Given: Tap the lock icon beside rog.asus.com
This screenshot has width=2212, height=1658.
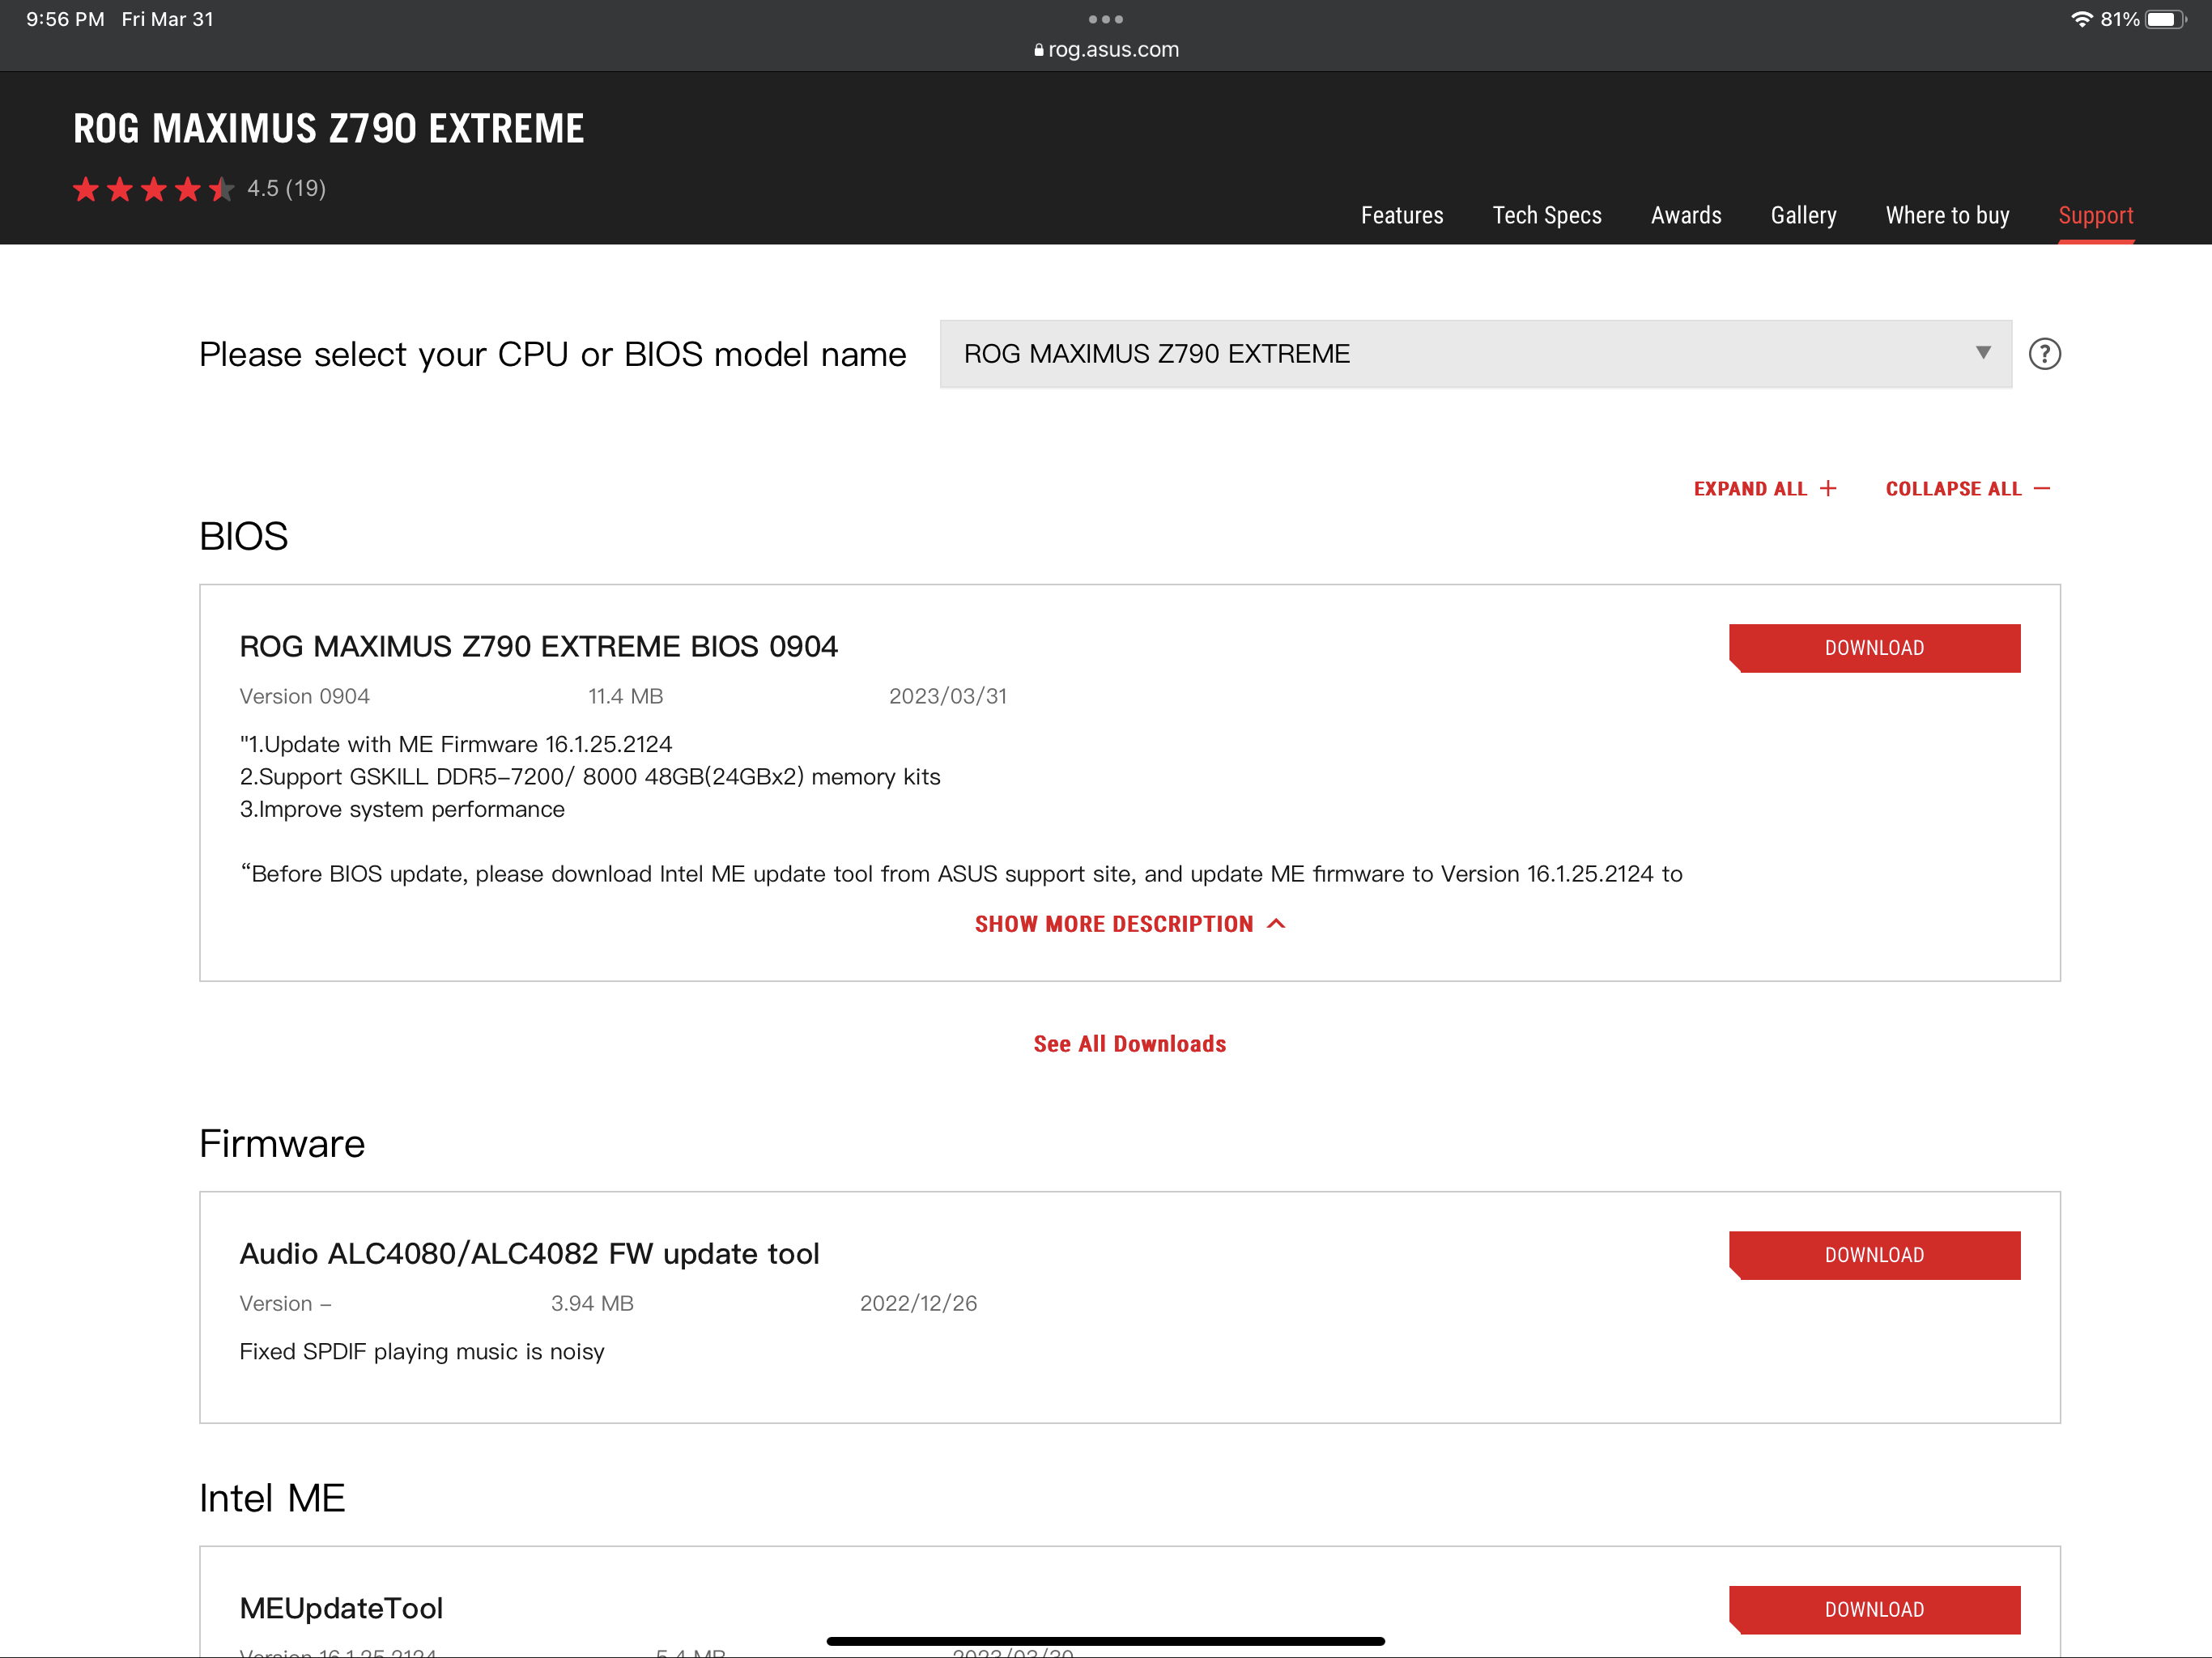Looking at the screenshot, I should [x=1039, y=50].
